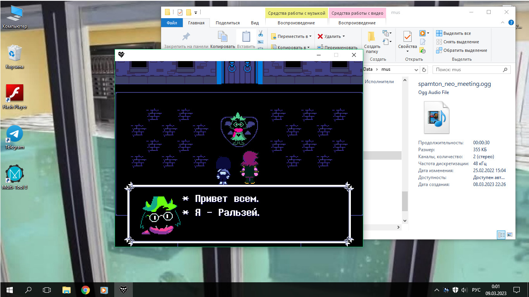The width and height of the screenshot is (529, 297).
Task: Open the Поделиться ribbon tab
Action: click(227, 23)
